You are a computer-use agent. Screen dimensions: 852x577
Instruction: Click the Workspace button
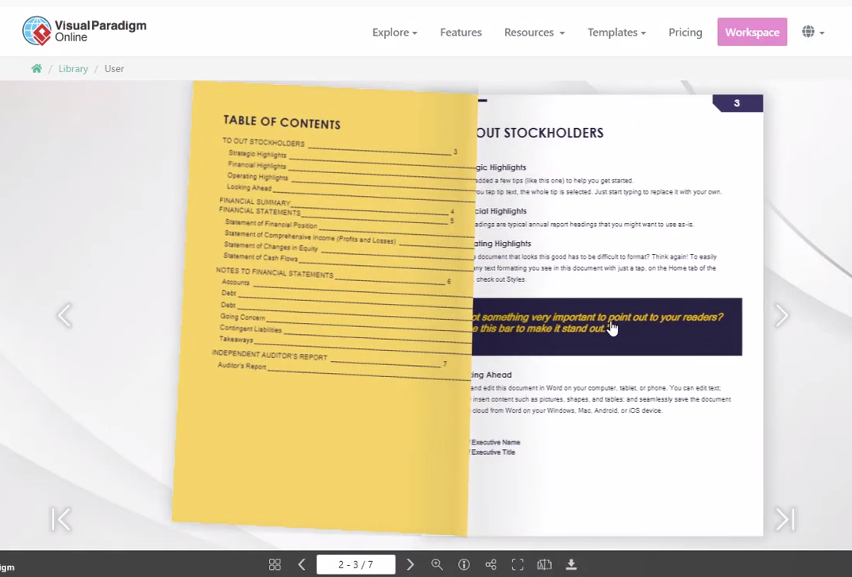click(751, 32)
